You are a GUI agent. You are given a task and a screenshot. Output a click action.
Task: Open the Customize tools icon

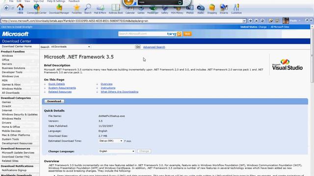tap(236, 9)
